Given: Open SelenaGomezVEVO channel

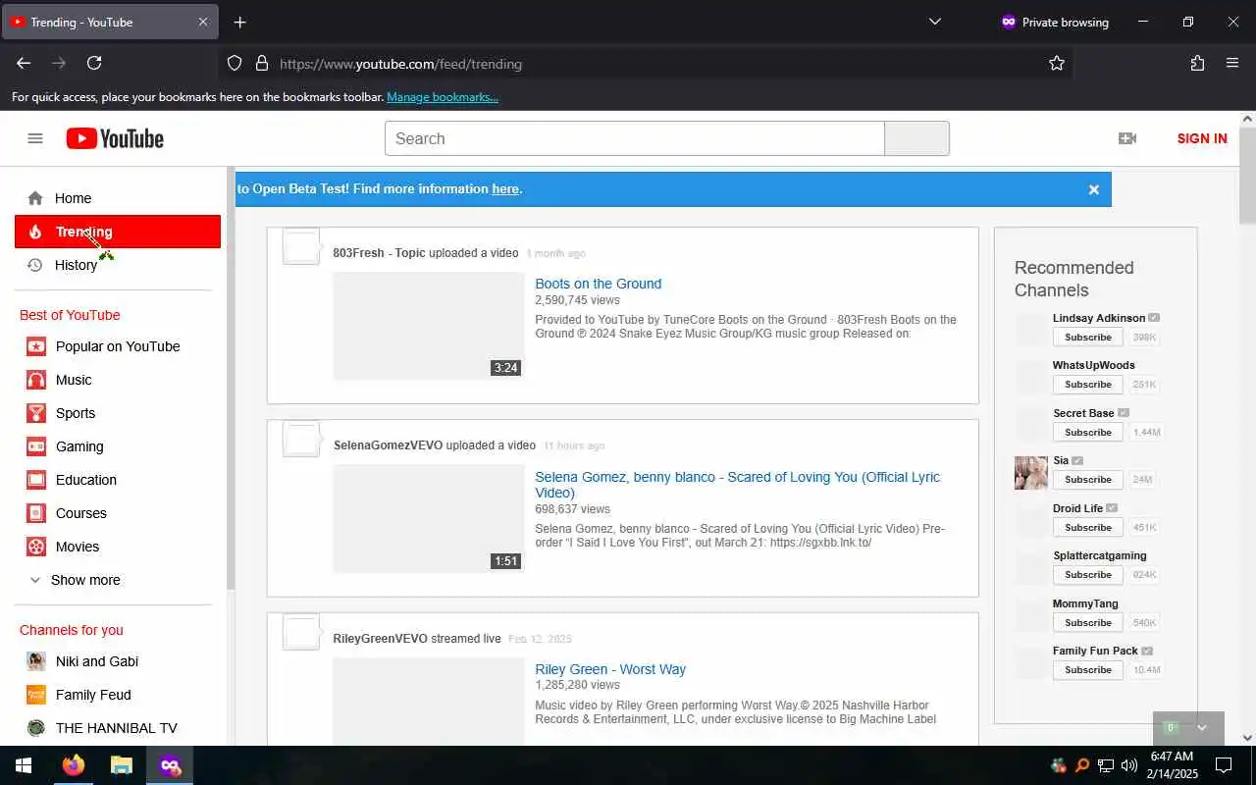Looking at the screenshot, I should coord(388,445).
